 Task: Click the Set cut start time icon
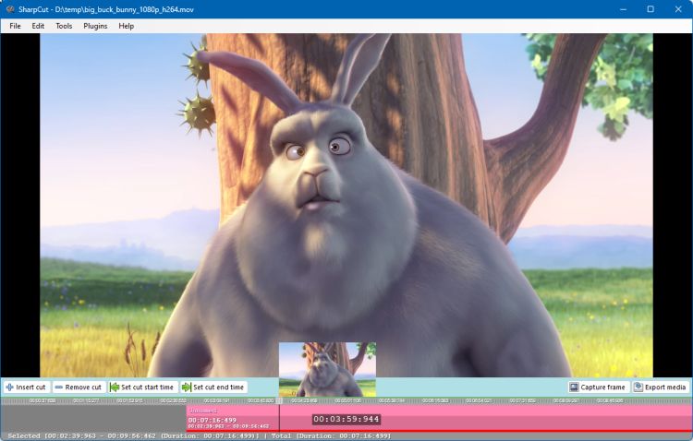115,387
